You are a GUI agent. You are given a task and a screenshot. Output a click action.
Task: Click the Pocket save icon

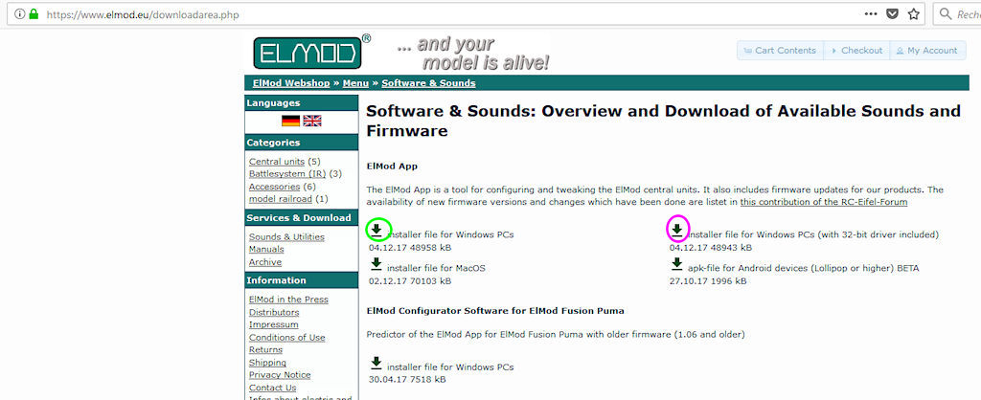coord(892,13)
